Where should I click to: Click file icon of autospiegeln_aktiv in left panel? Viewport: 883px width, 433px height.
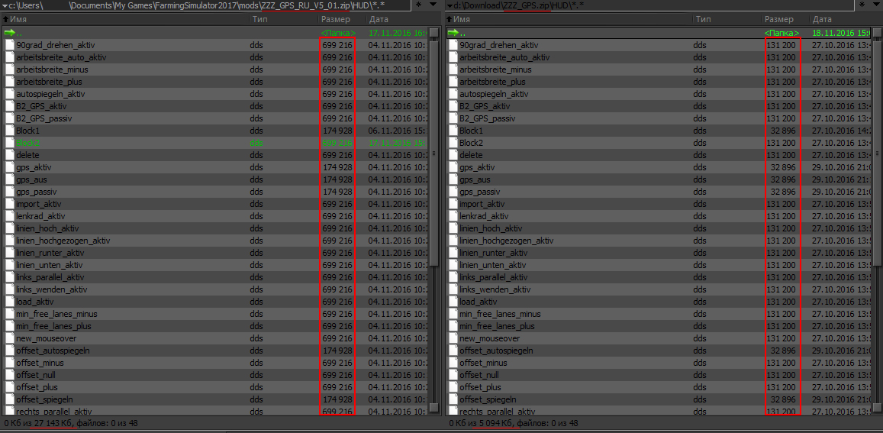(x=10, y=94)
